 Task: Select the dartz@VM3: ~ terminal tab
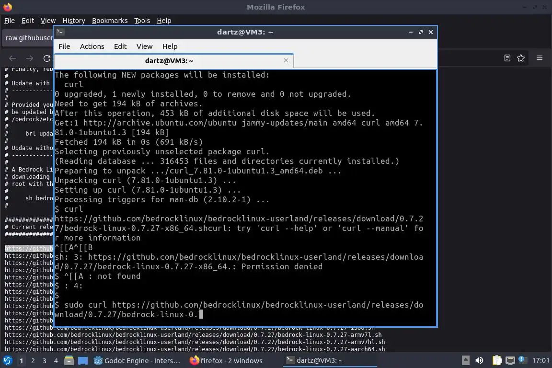[x=169, y=61]
